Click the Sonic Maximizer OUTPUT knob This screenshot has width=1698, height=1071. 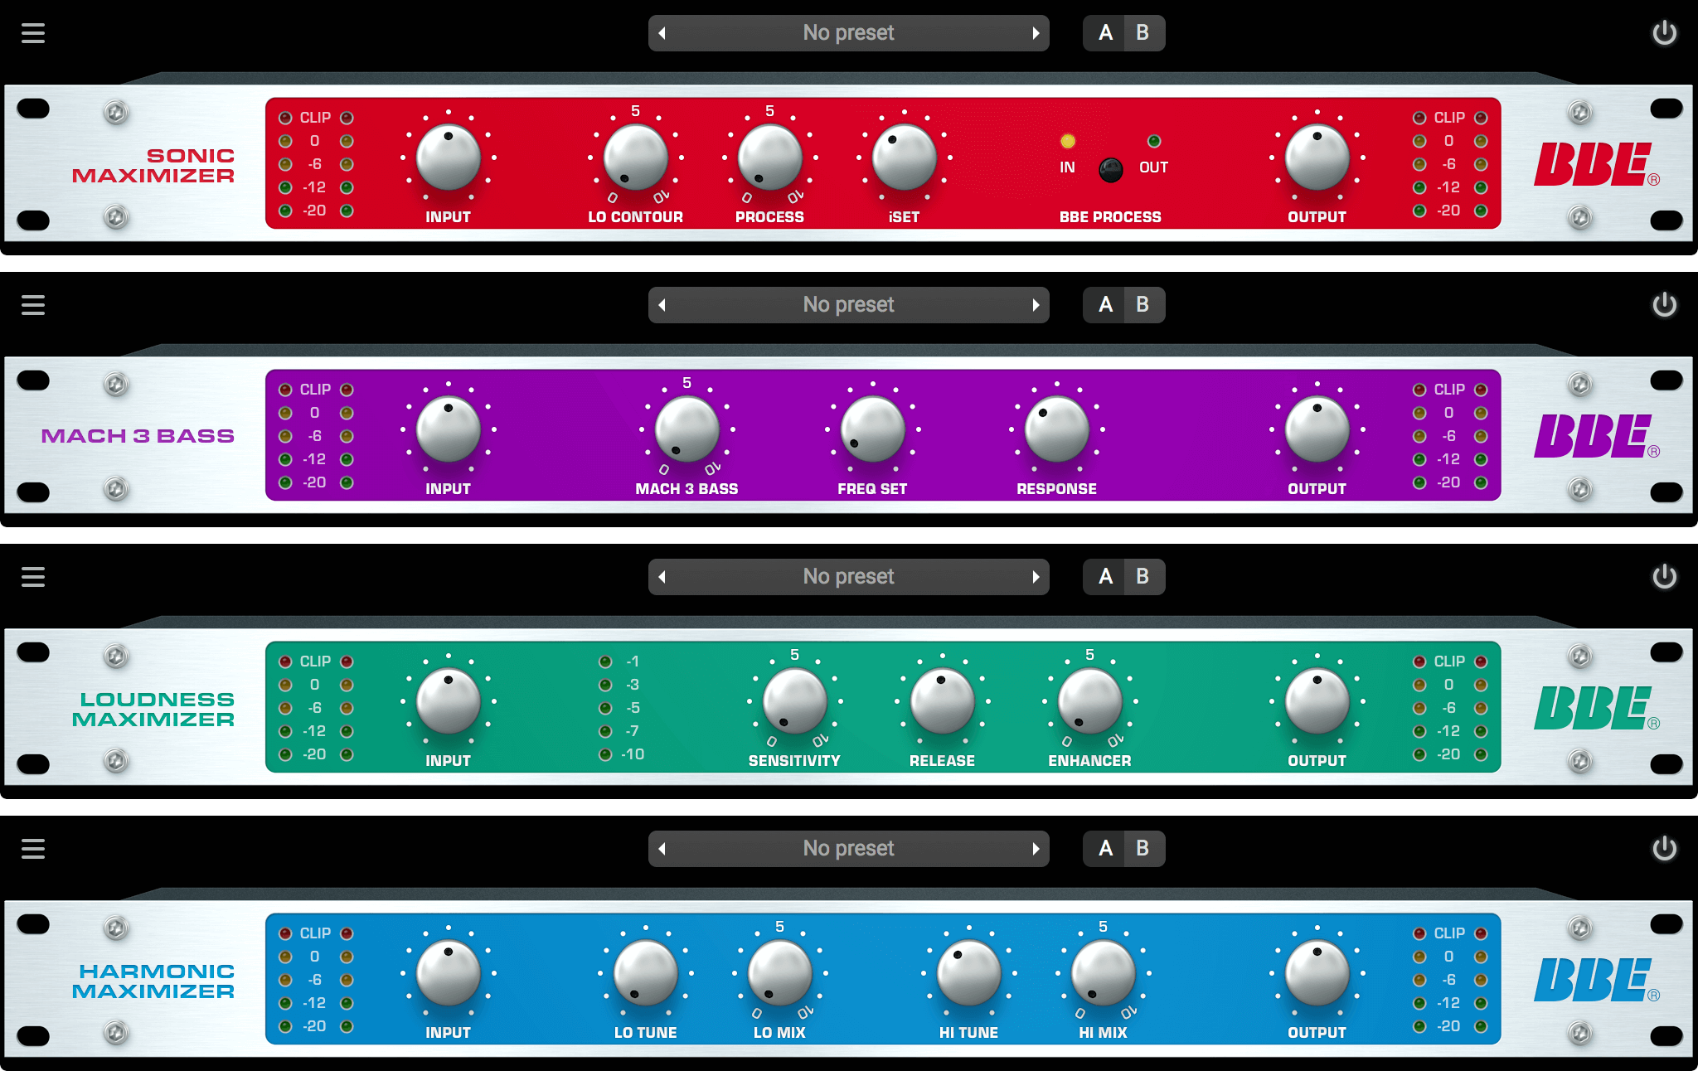(1317, 157)
